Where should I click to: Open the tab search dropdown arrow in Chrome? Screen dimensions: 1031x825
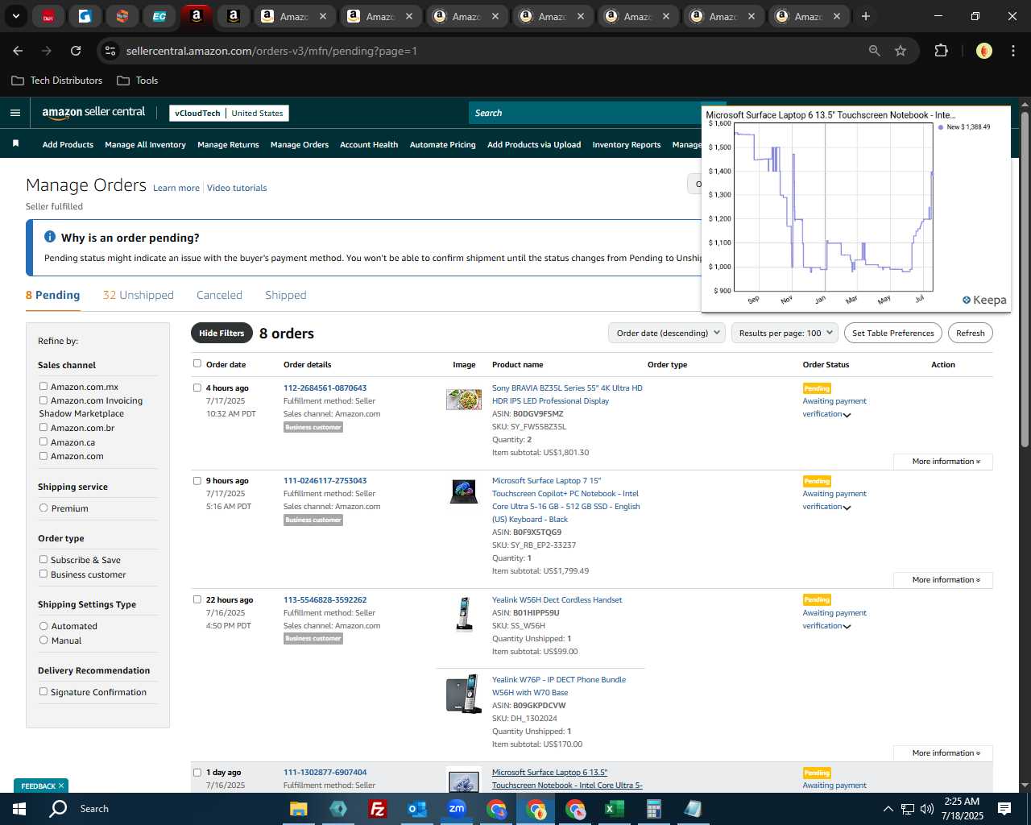click(15, 16)
